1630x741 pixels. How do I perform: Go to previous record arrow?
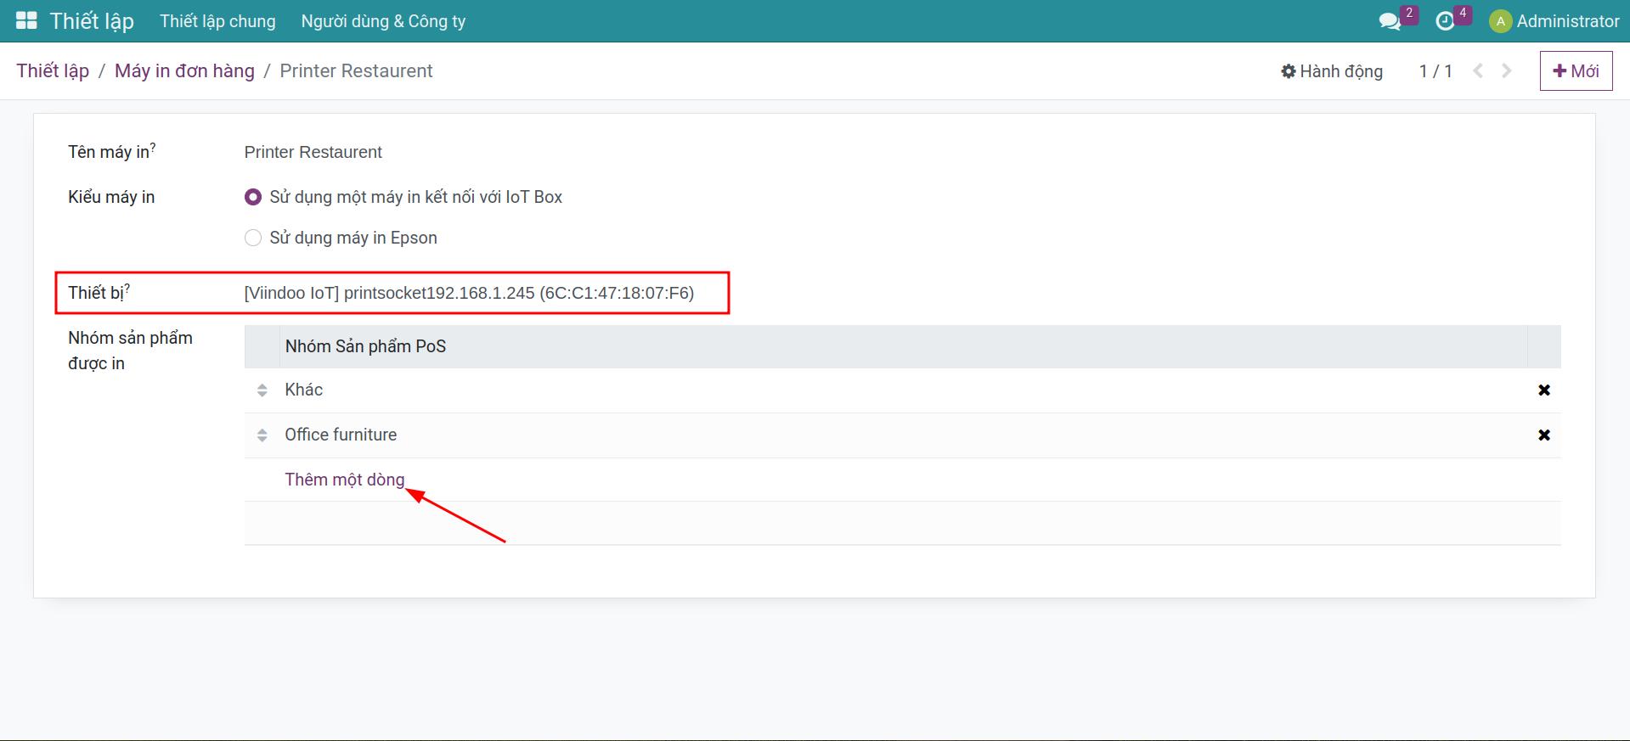tap(1478, 71)
